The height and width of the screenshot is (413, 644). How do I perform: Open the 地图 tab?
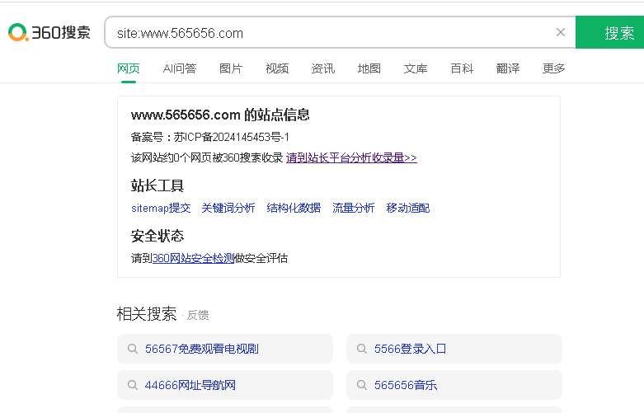[369, 68]
